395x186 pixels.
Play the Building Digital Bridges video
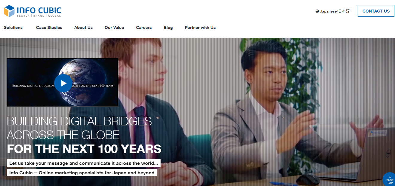click(x=63, y=83)
